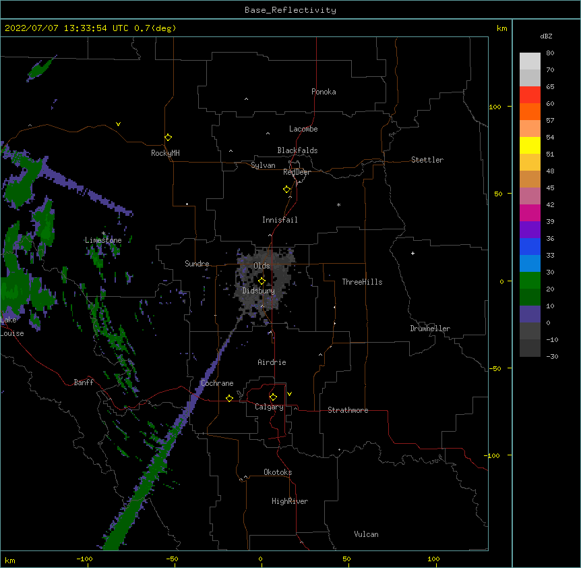The image size is (581, 568).
Task: Click the Vulcan town label
Action: click(366, 534)
